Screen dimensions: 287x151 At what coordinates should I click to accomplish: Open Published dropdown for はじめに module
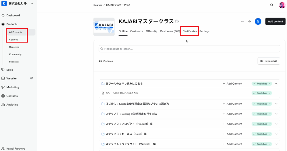pos(262,104)
